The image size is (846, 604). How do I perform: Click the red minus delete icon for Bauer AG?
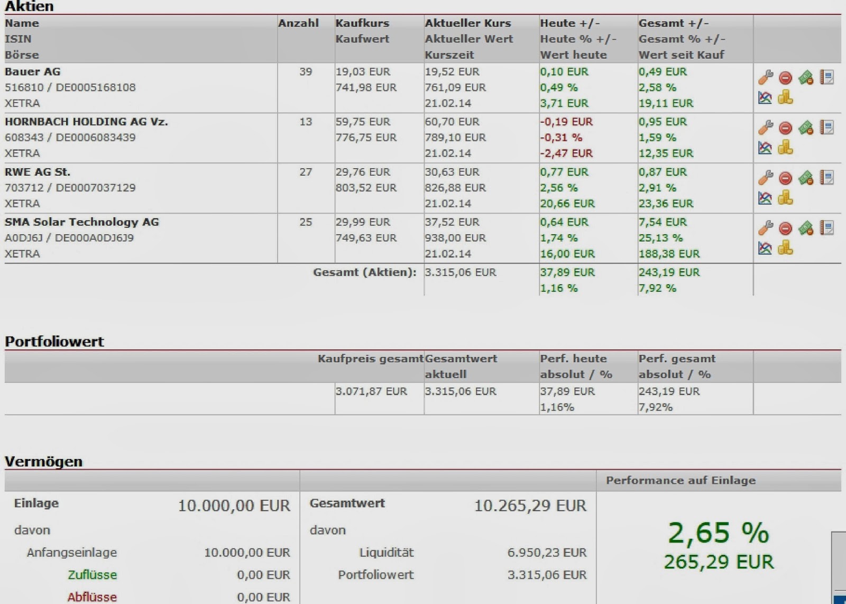786,78
